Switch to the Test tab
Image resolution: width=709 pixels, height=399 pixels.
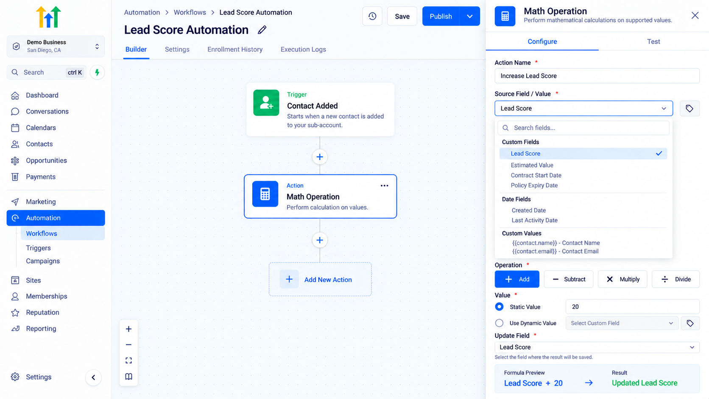(x=653, y=42)
